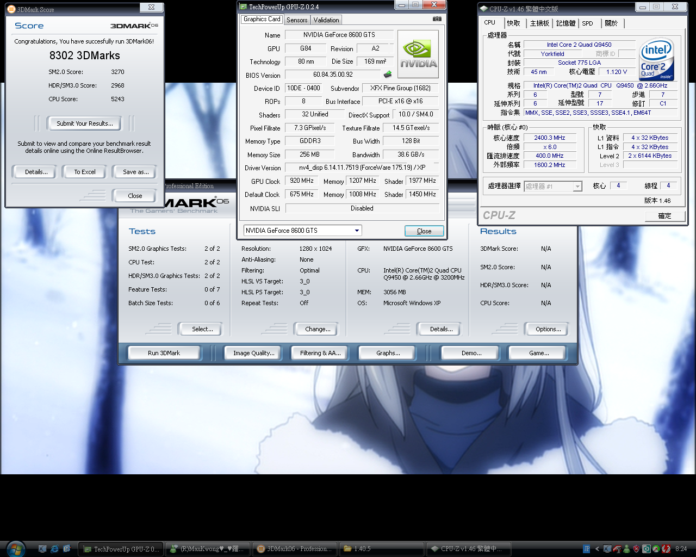Screen dimensions: 696x557
Task: Switch to the Sensors tab
Action: [297, 20]
